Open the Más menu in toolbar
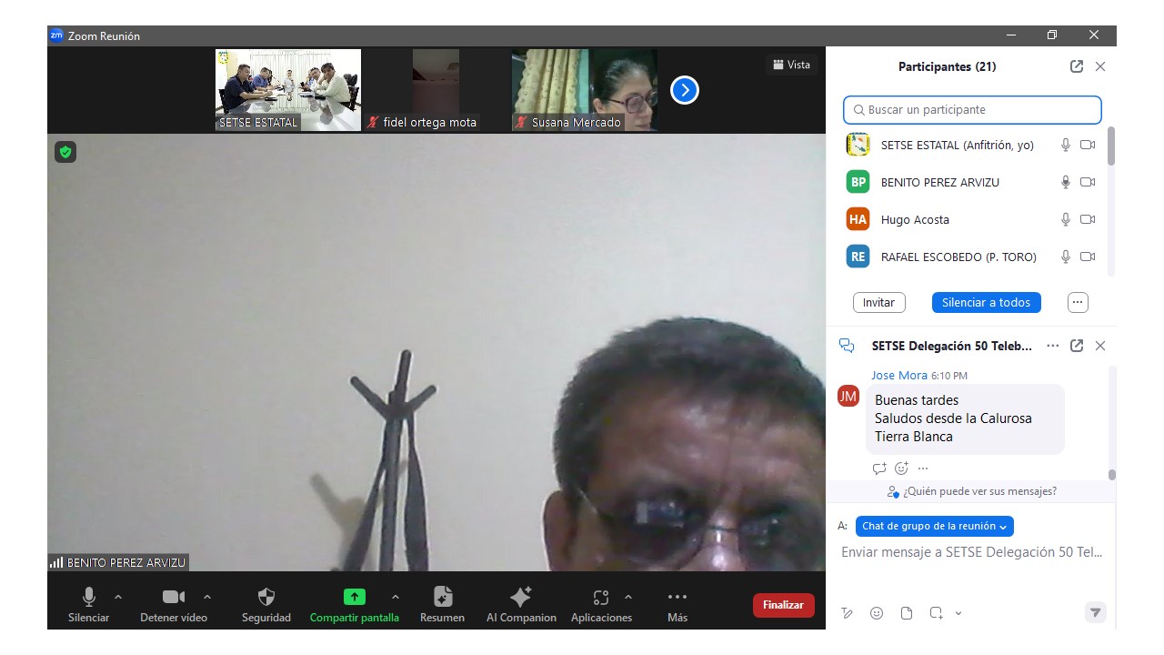The height and width of the screenshot is (655, 1164). 677,598
